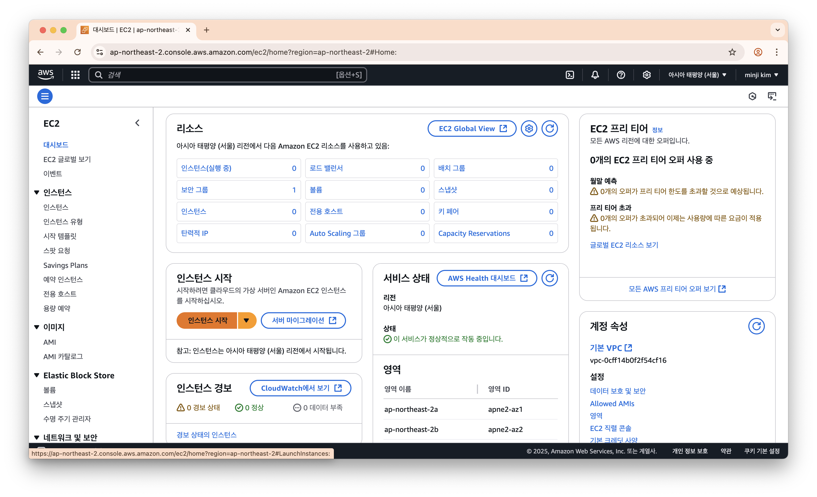Open the 탄력적 IP resource link
817x497 pixels.
194,233
